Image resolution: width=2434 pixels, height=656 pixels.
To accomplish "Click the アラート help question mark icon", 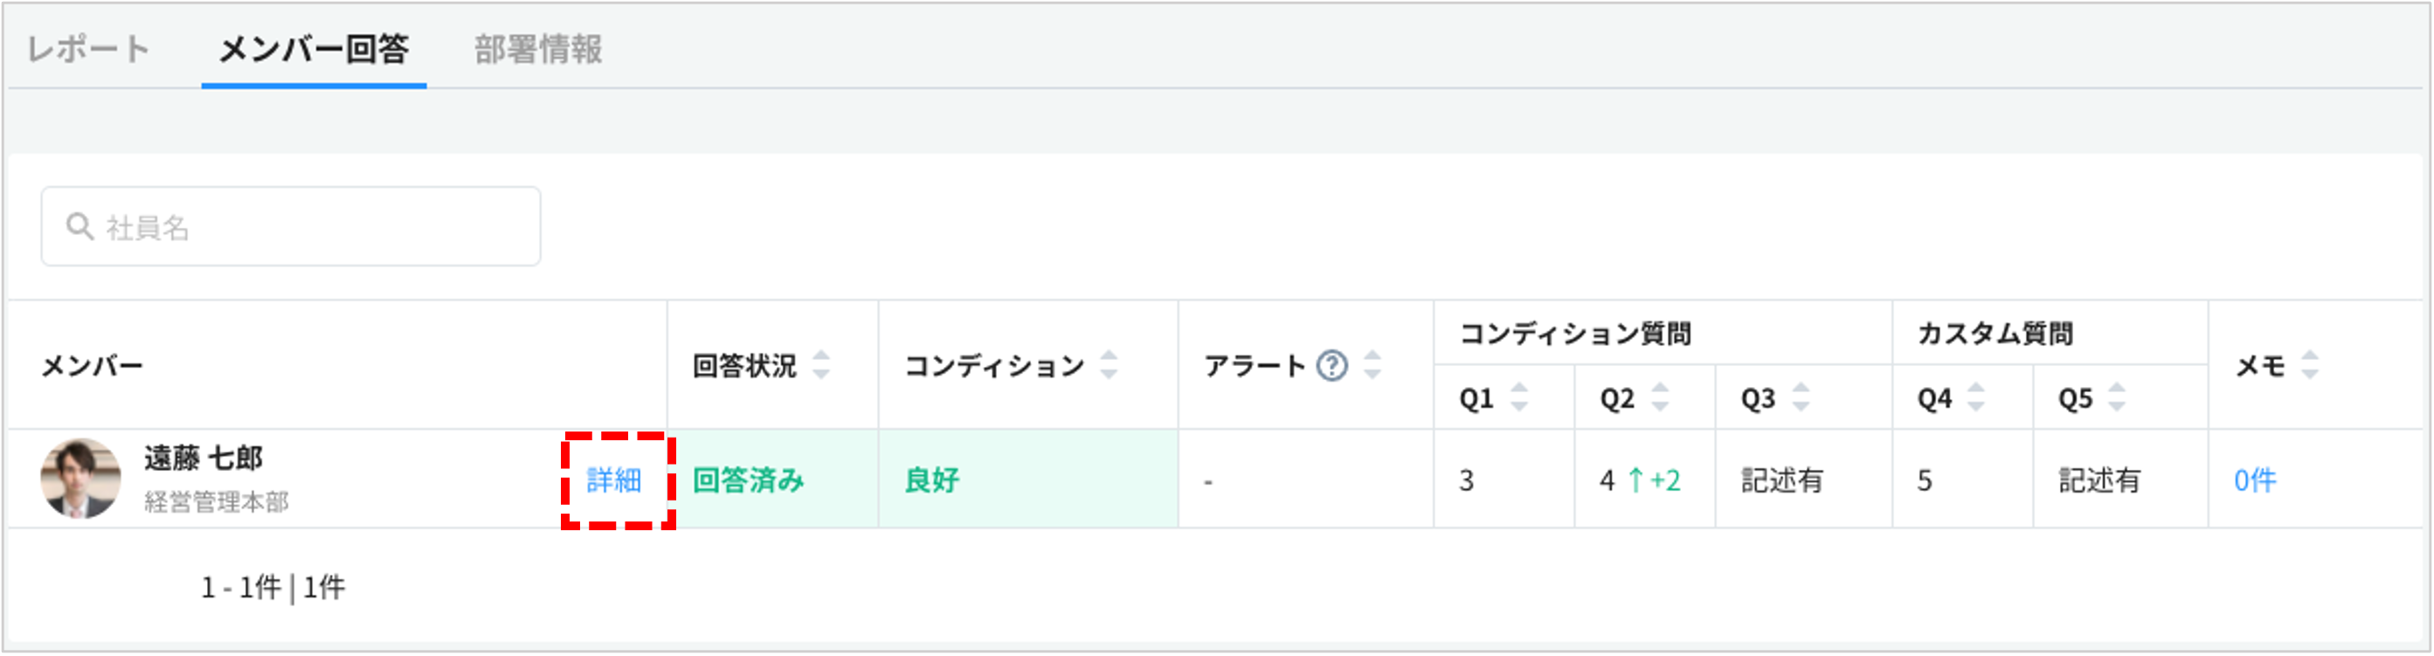I will [x=1331, y=366].
